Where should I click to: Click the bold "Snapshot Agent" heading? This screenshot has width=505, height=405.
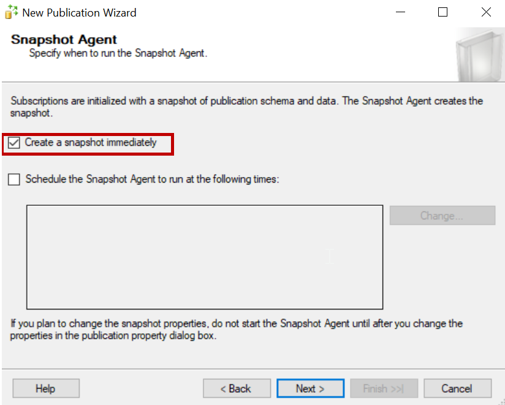coord(64,40)
